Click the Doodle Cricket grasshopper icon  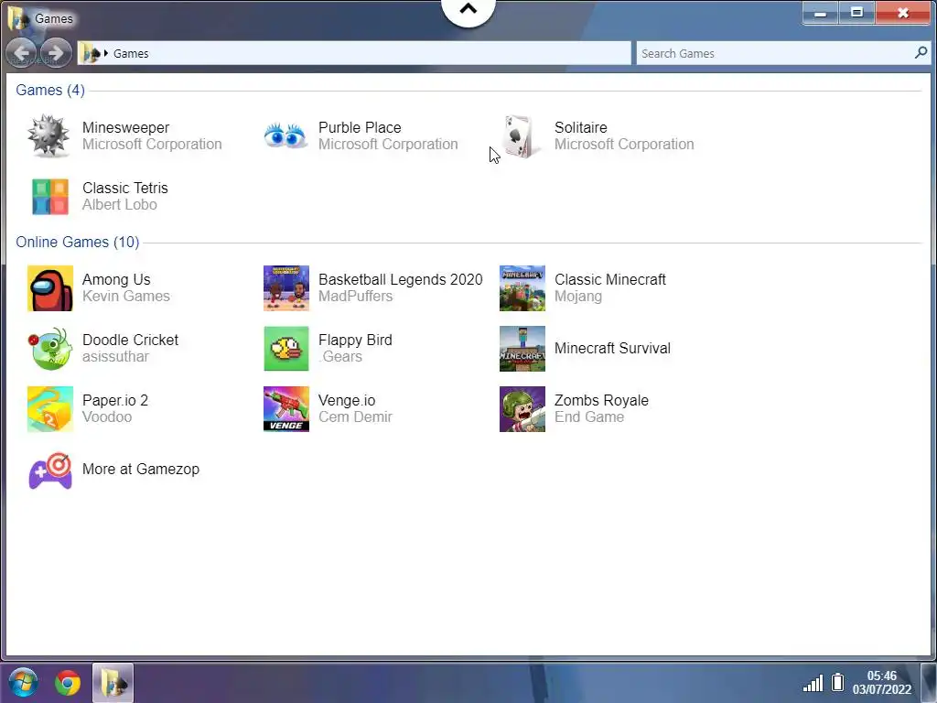pos(50,349)
